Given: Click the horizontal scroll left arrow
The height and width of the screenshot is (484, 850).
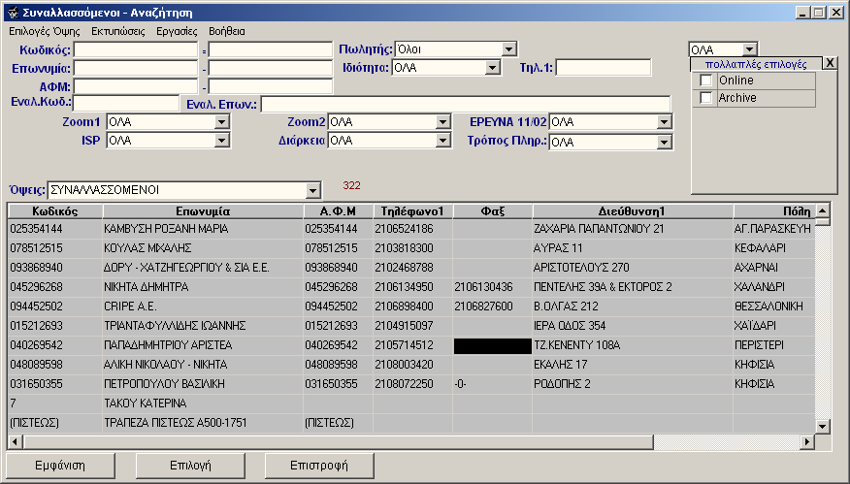Looking at the screenshot, I should (16, 441).
